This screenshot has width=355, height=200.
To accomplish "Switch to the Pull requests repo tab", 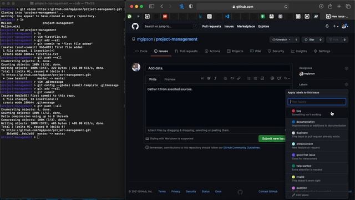I will pos(186,51).
